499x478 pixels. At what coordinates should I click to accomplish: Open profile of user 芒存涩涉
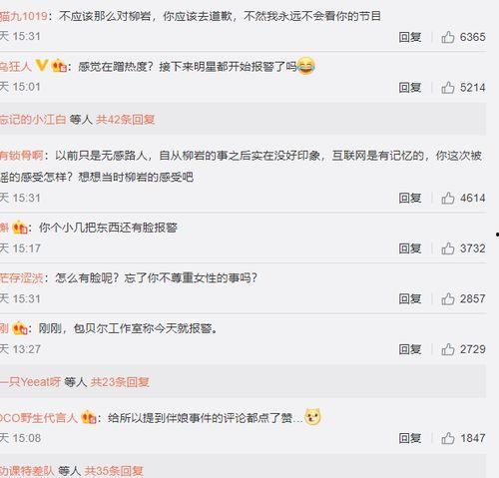pos(22,277)
